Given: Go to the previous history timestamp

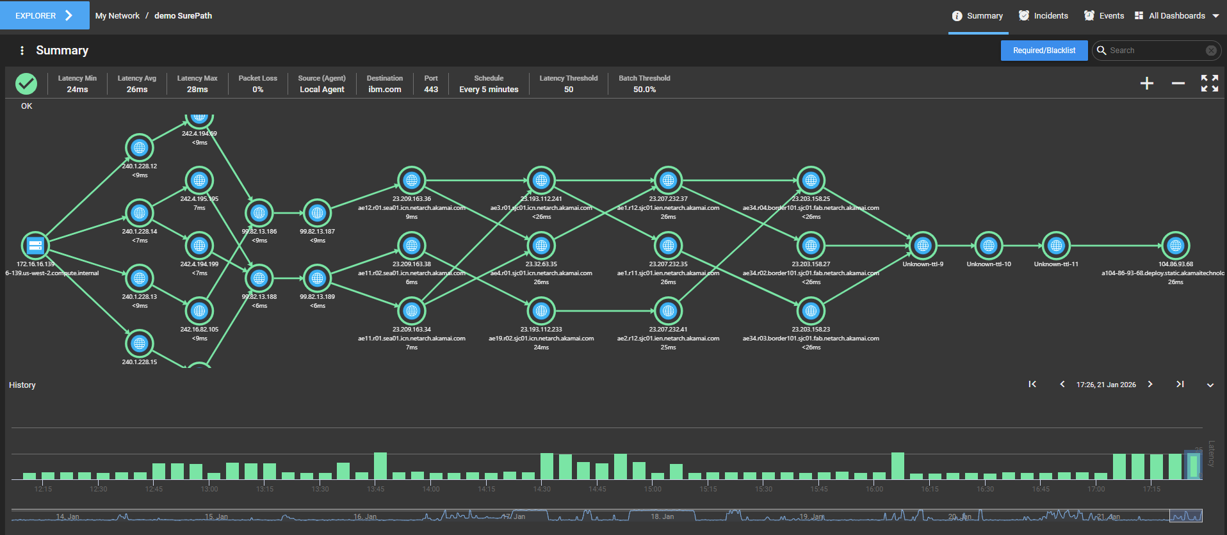Looking at the screenshot, I should pos(1062,384).
